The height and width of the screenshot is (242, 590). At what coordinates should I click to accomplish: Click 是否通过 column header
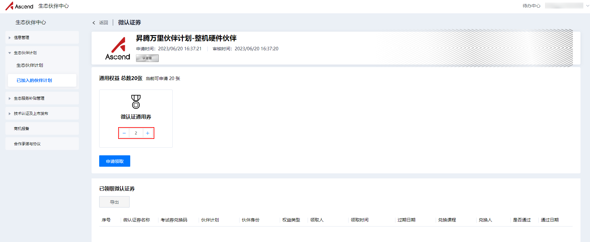pos(522,220)
